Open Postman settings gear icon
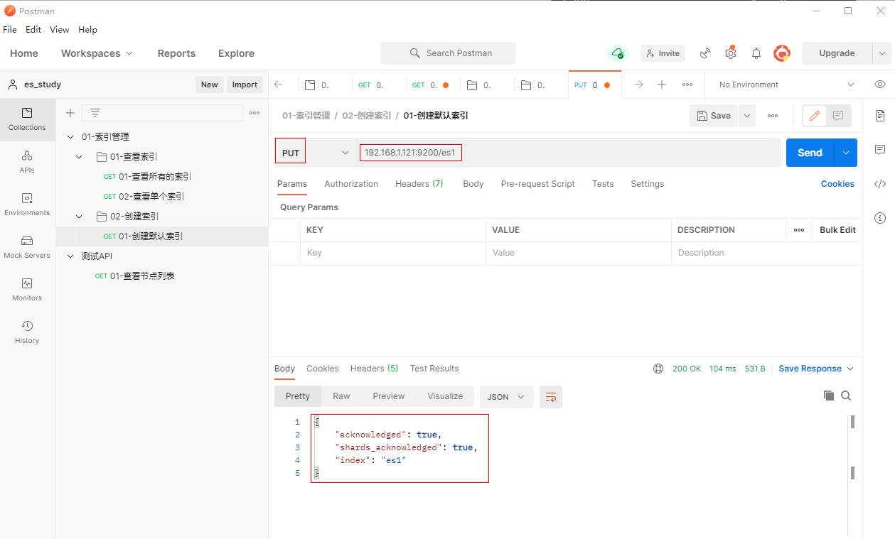Screen dimensions: 895x539 (731, 53)
